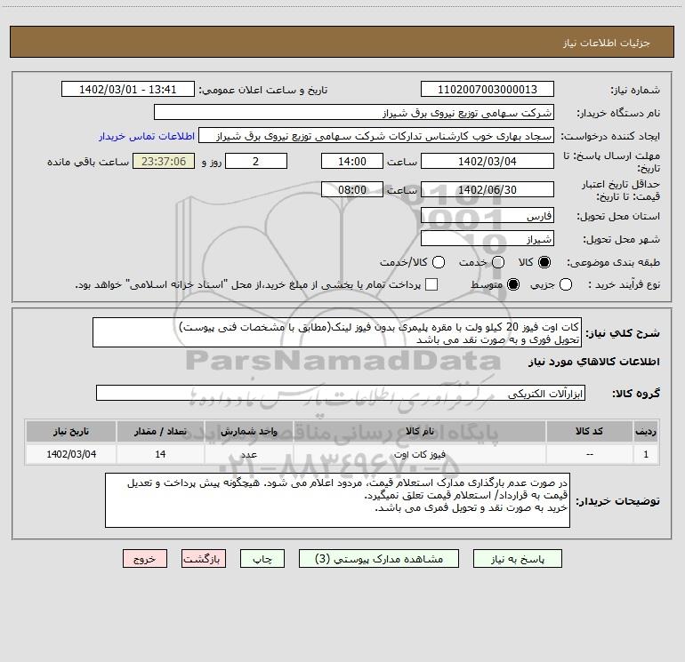
Task: Open مشاهده مدارک پیوستی (3) attachments
Action: [x=379, y=559]
